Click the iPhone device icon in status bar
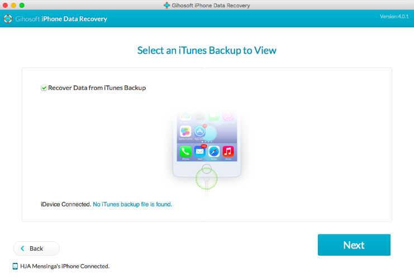This screenshot has height=278, width=414. pos(15,266)
